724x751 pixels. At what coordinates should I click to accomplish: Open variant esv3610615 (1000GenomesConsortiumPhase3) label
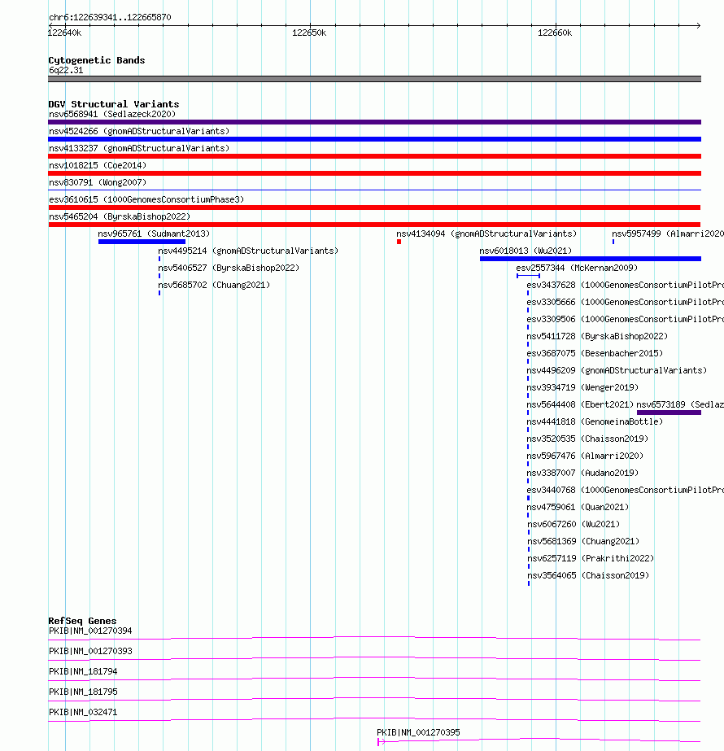tap(146, 199)
